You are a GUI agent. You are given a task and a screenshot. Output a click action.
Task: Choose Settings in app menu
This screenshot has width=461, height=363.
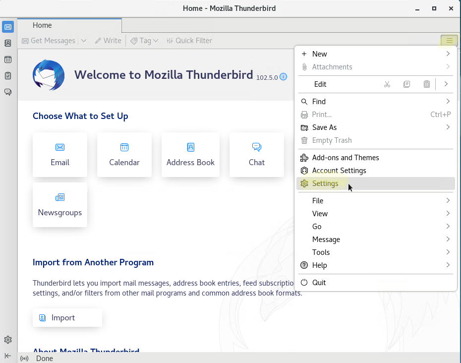click(376, 183)
